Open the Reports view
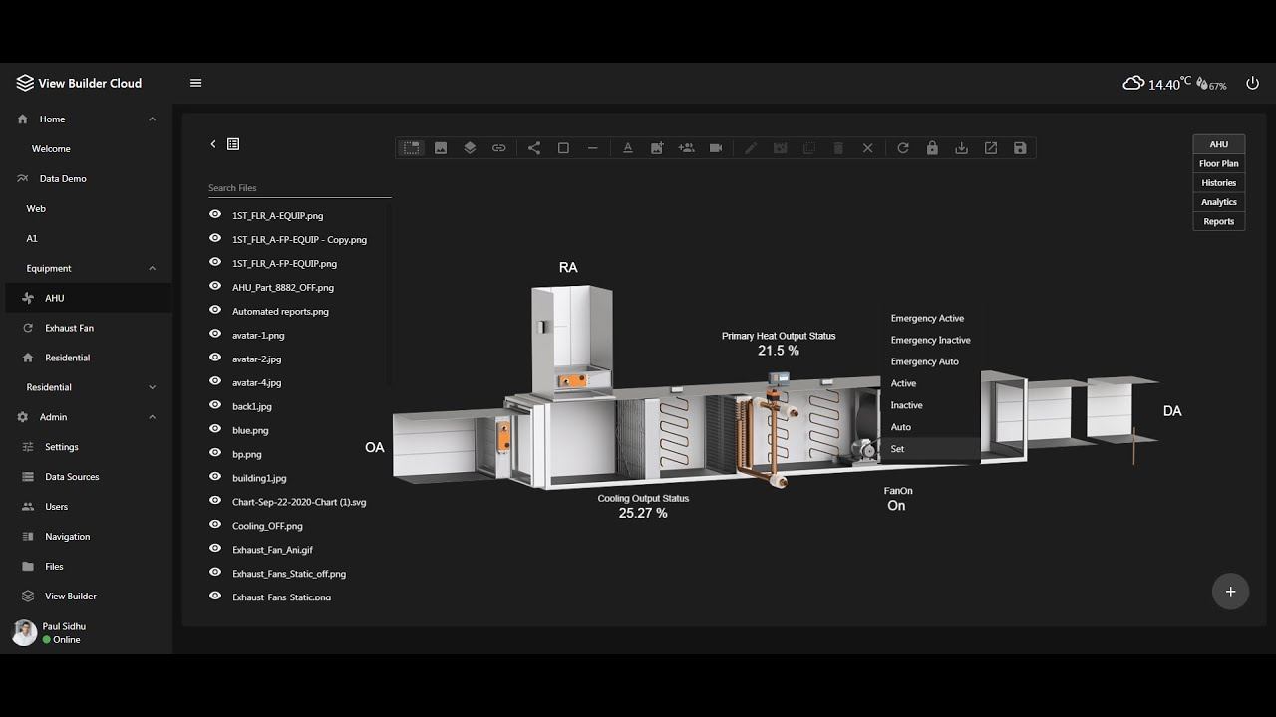This screenshot has height=717, width=1276. pos(1219,221)
